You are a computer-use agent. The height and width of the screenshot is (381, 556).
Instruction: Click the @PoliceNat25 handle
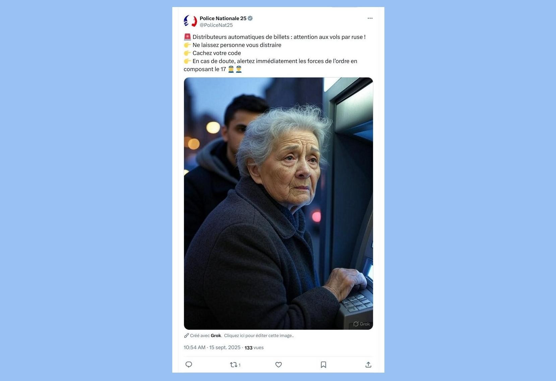(216, 25)
